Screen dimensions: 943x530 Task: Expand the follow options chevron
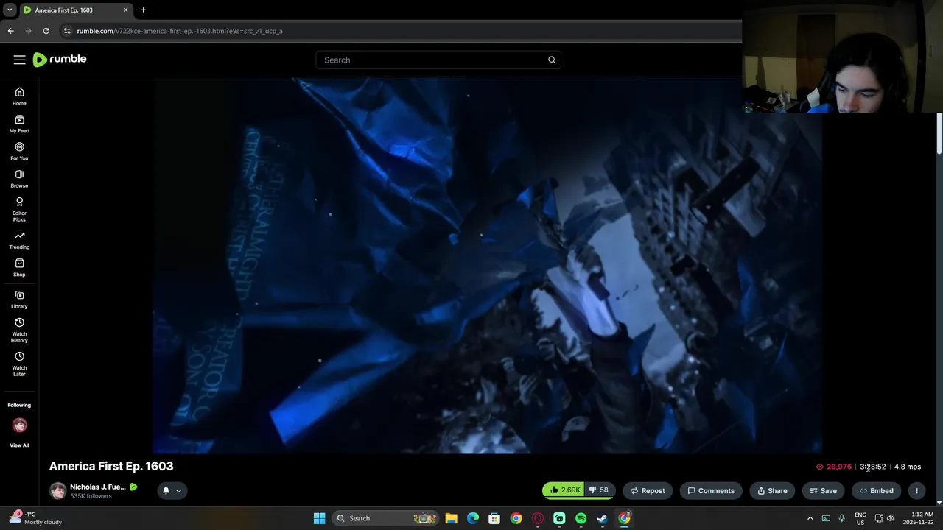click(x=178, y=490)
